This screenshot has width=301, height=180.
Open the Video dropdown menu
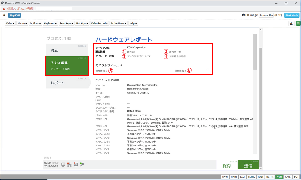pyautogui.click(x=10, y=23)
